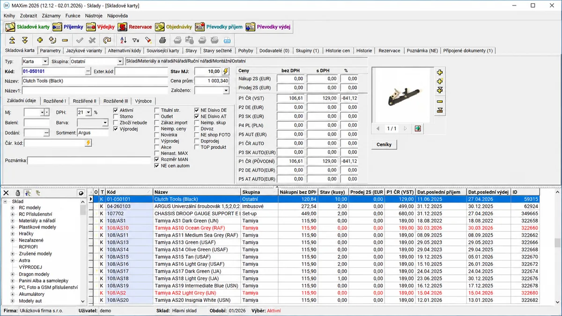Add a new stock card with plus icon

[x=40, y=40]
